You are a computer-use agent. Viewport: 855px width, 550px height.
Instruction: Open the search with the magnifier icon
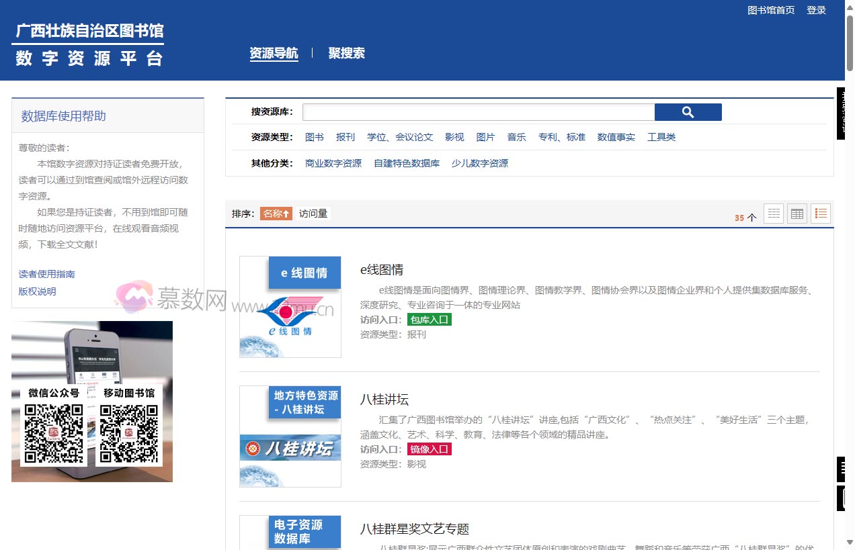pos(688,111)
